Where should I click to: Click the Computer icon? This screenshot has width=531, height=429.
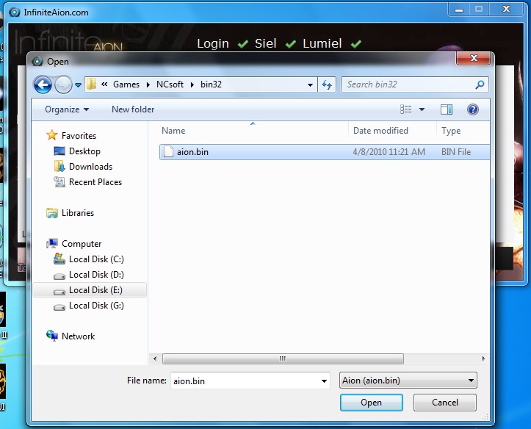tap(52, 243)
